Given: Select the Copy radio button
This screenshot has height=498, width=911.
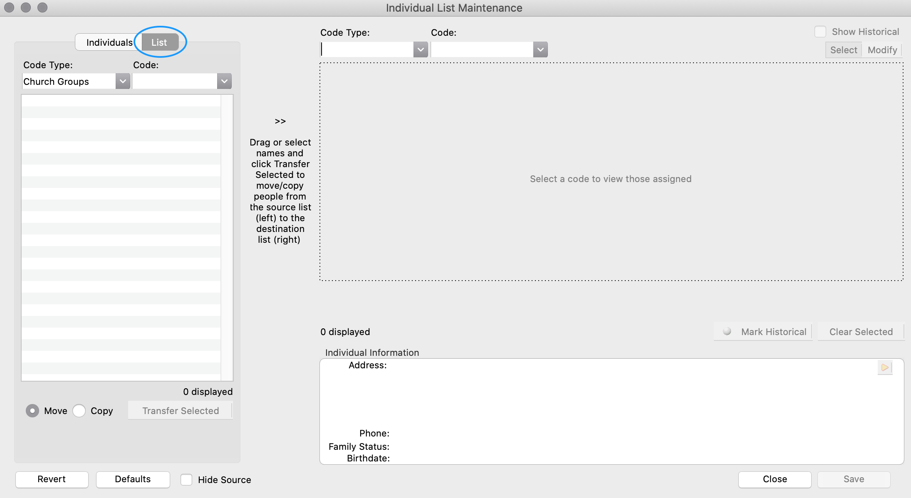Looking at the screenshot, I should 79,411.
